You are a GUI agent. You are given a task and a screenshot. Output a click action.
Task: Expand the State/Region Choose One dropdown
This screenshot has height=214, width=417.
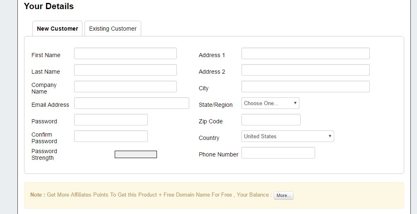tap(270, 103)
